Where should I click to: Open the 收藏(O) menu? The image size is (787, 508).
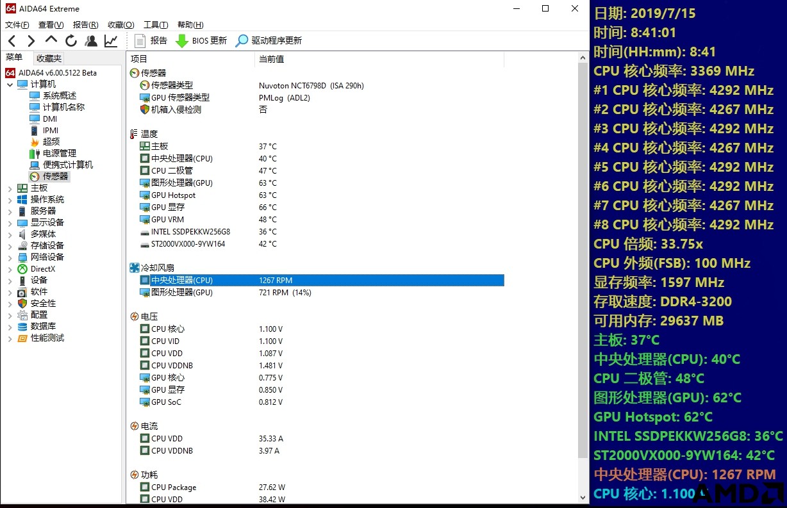click(120, 25)
